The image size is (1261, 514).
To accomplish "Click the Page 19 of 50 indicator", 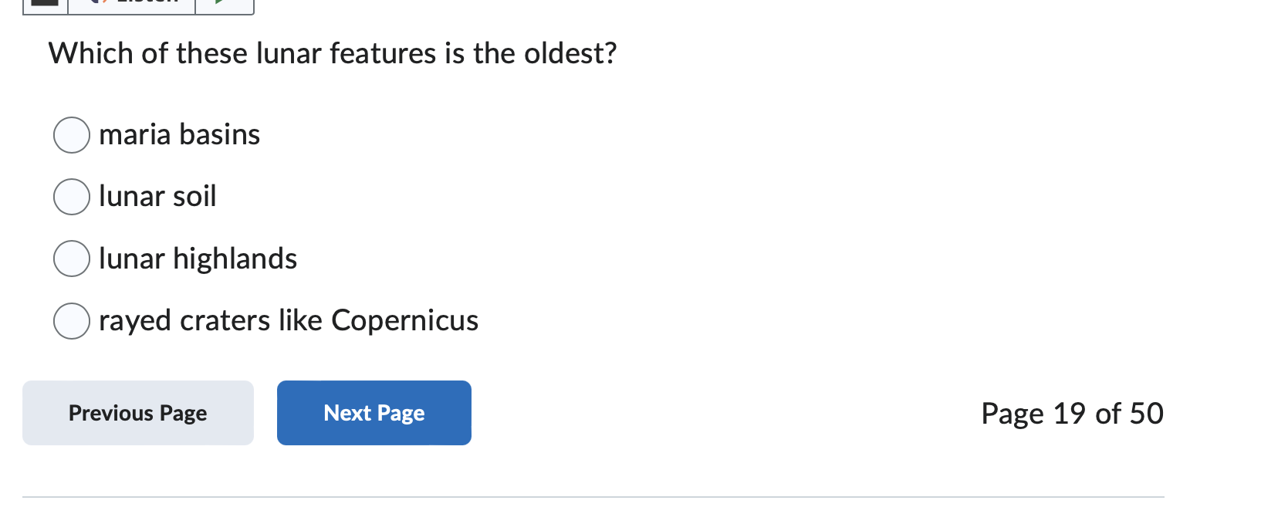I will coord(1072,414).
